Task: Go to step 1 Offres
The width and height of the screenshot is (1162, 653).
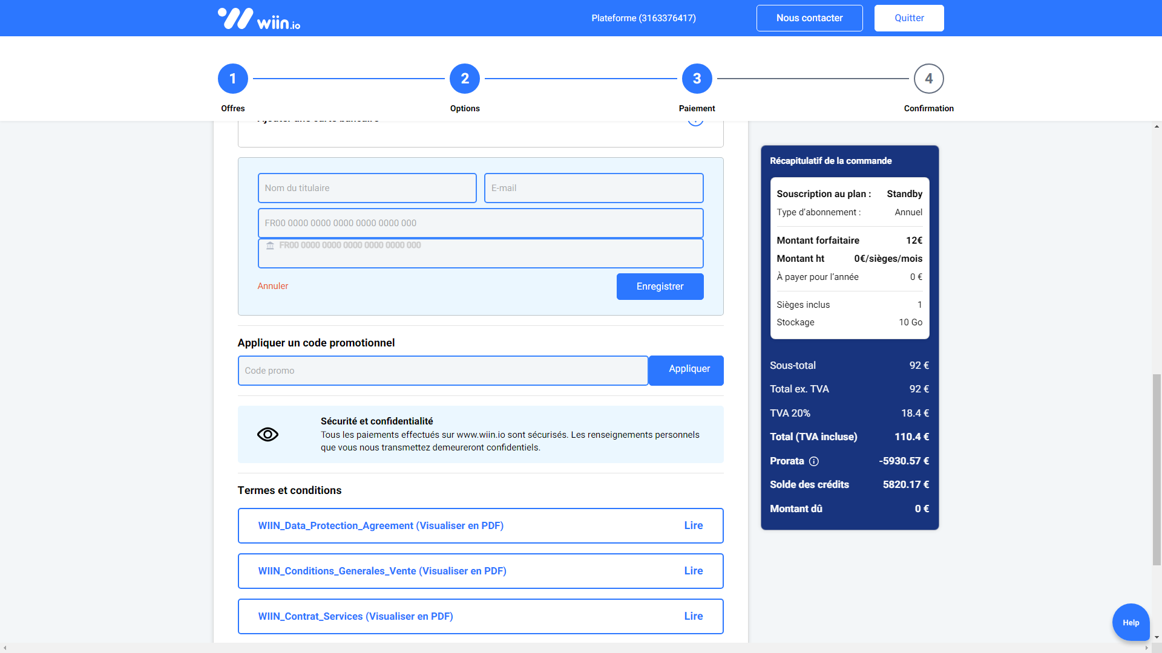Action: (233, 79)
